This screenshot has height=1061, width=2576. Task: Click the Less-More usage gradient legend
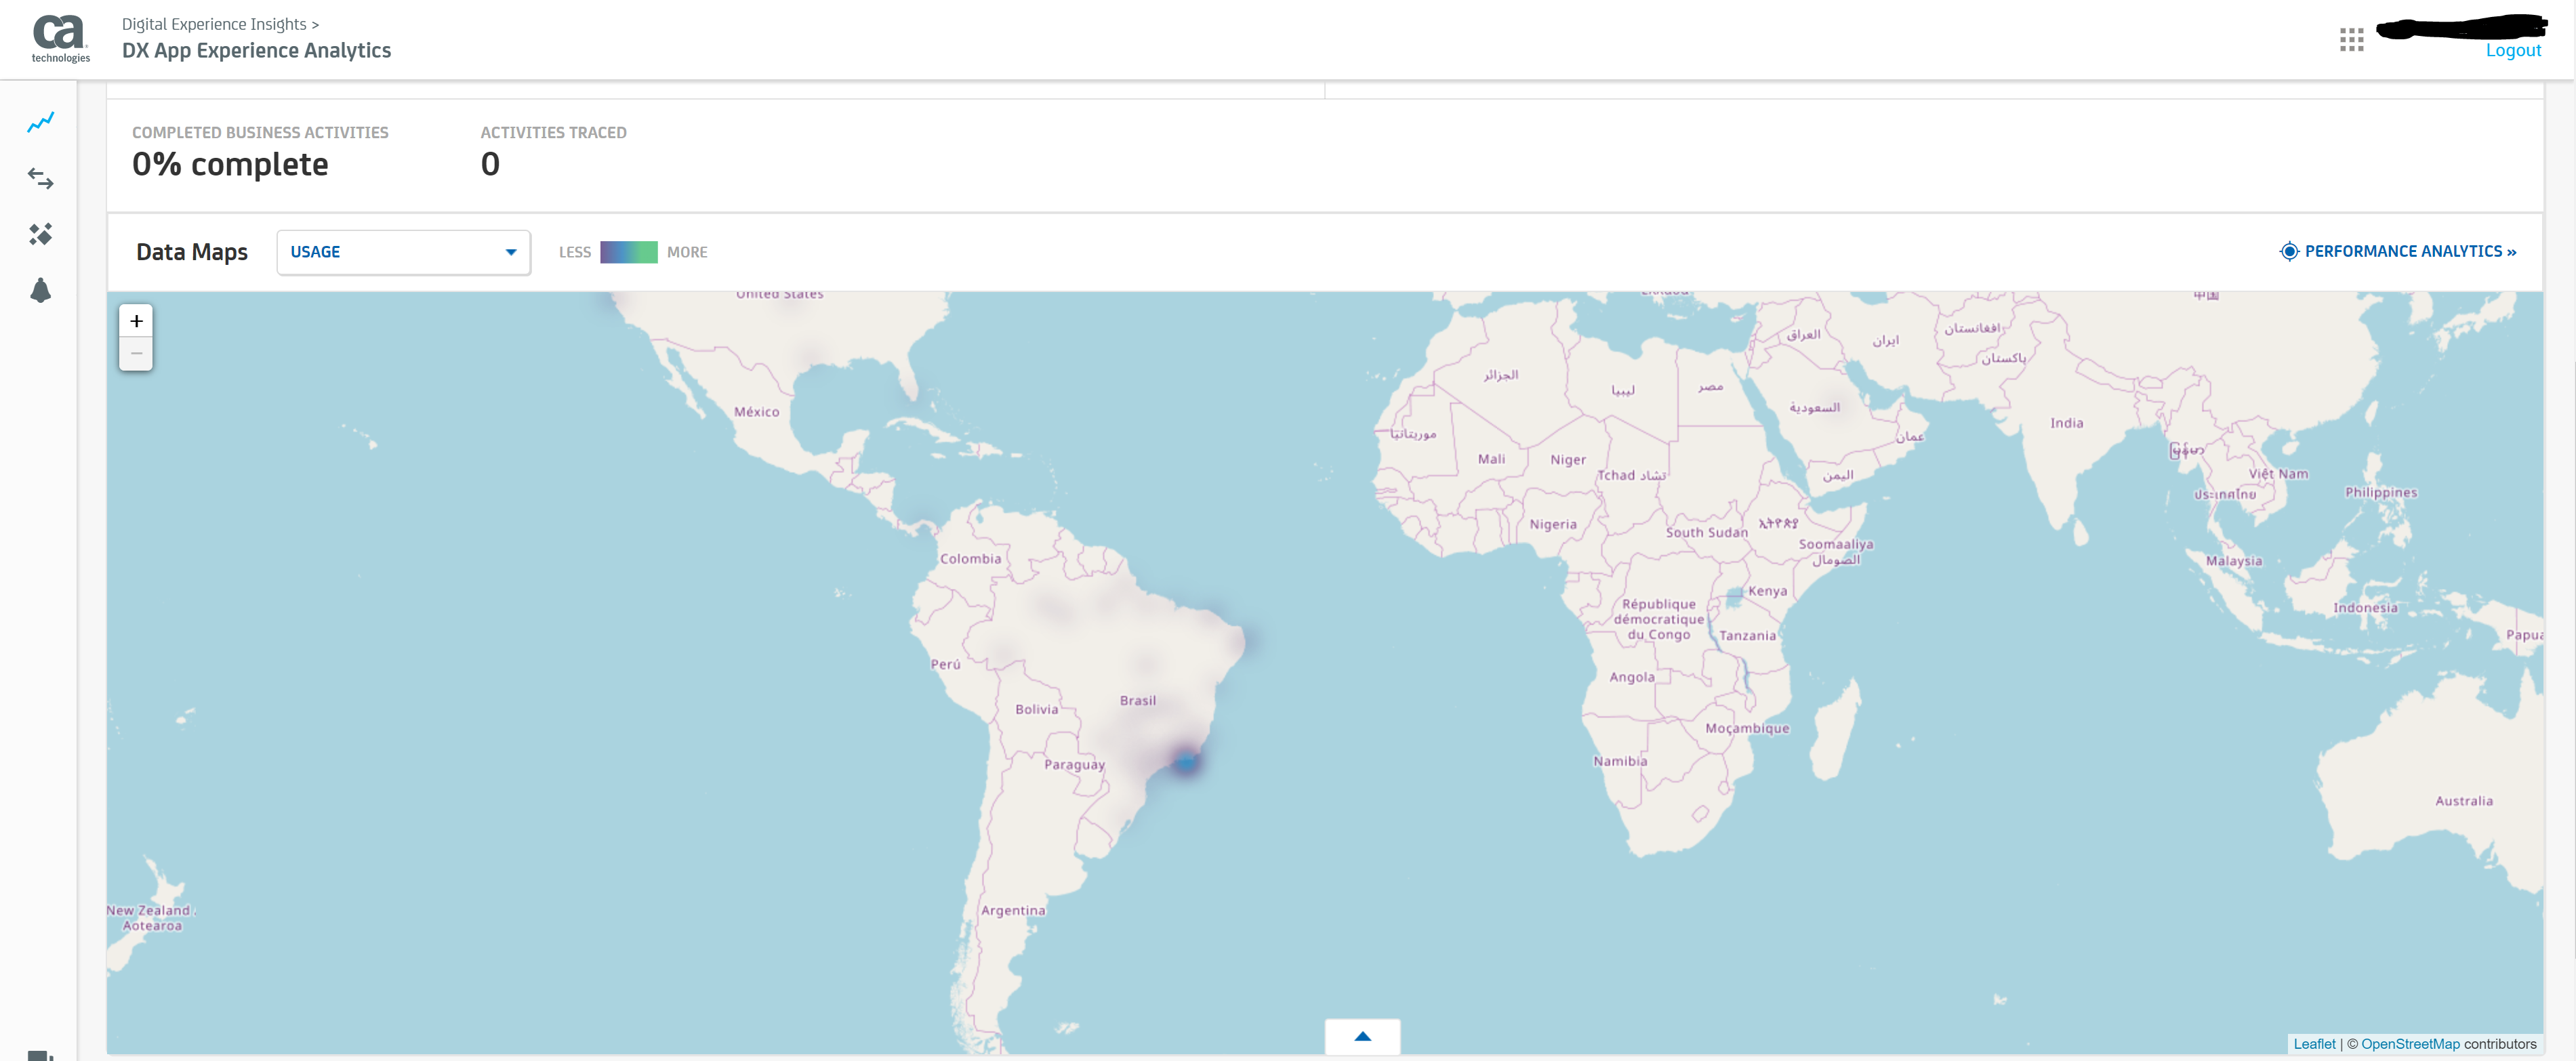point(628,252)
